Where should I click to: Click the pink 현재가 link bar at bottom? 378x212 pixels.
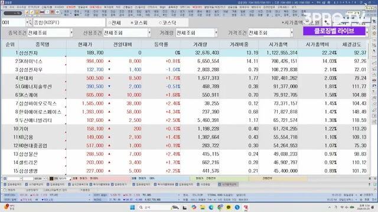coord(101,178)
